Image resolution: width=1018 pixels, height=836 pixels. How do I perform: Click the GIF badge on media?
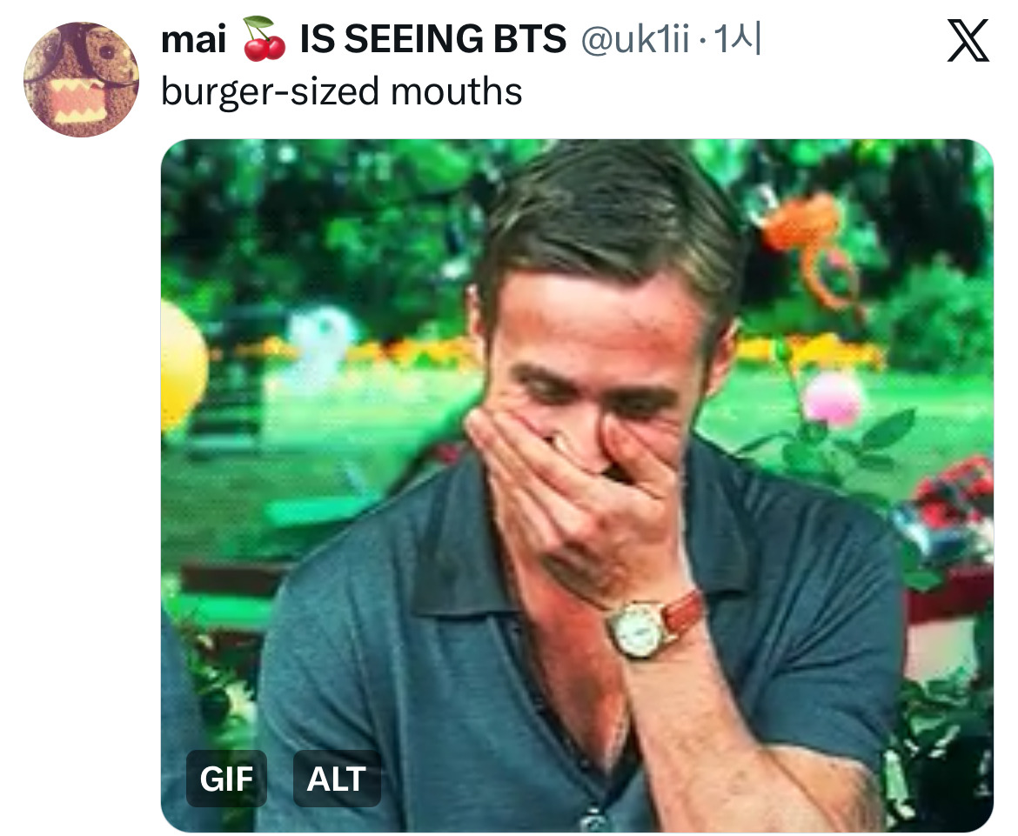point(226,779)
